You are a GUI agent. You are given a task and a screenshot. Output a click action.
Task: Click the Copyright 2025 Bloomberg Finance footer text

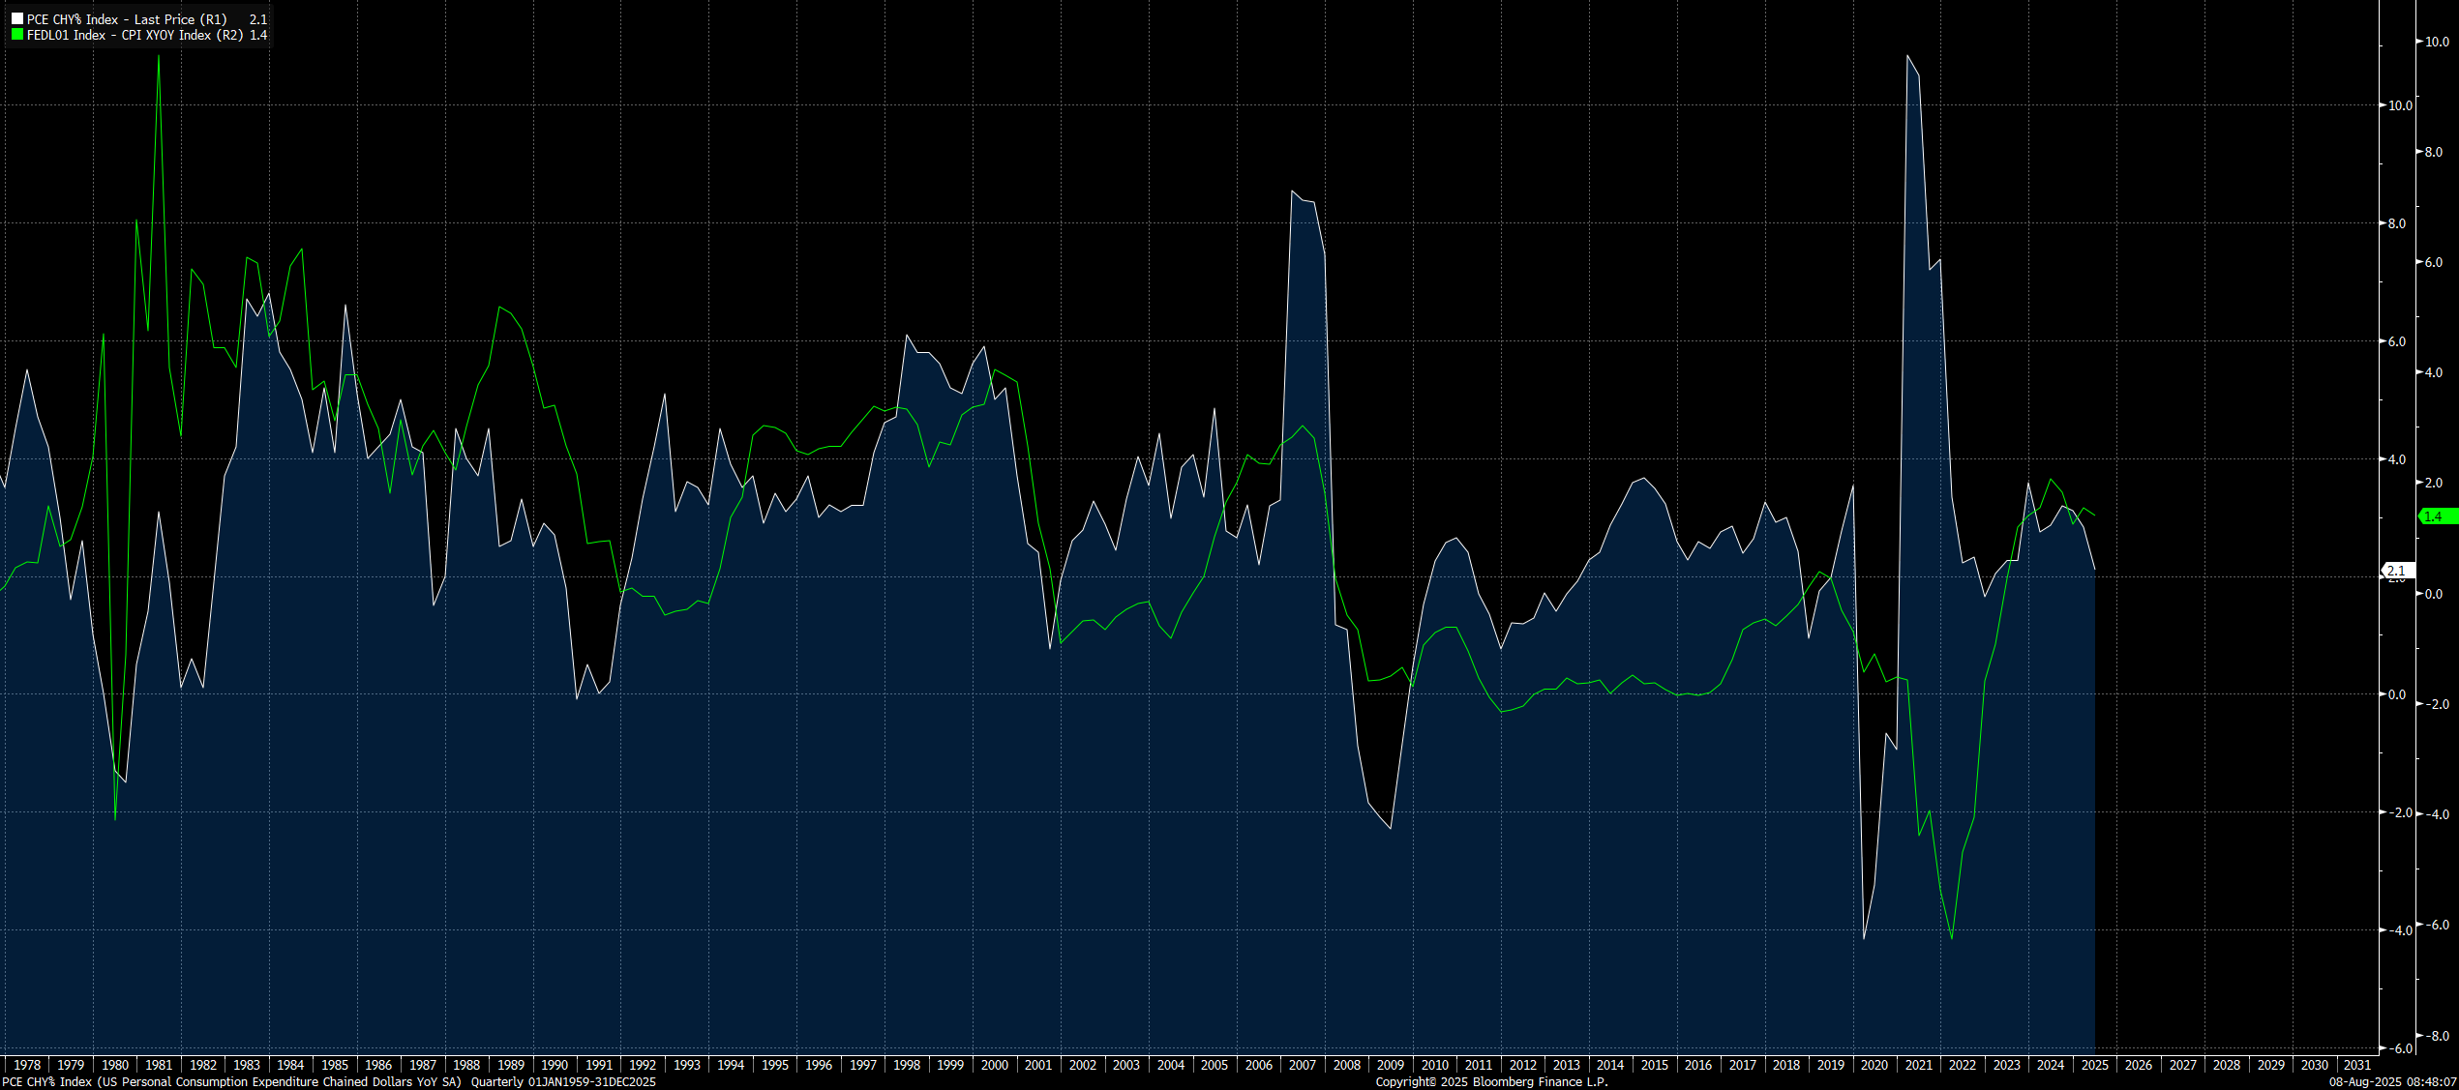pyautogui.click(x=1491, y=1082)
